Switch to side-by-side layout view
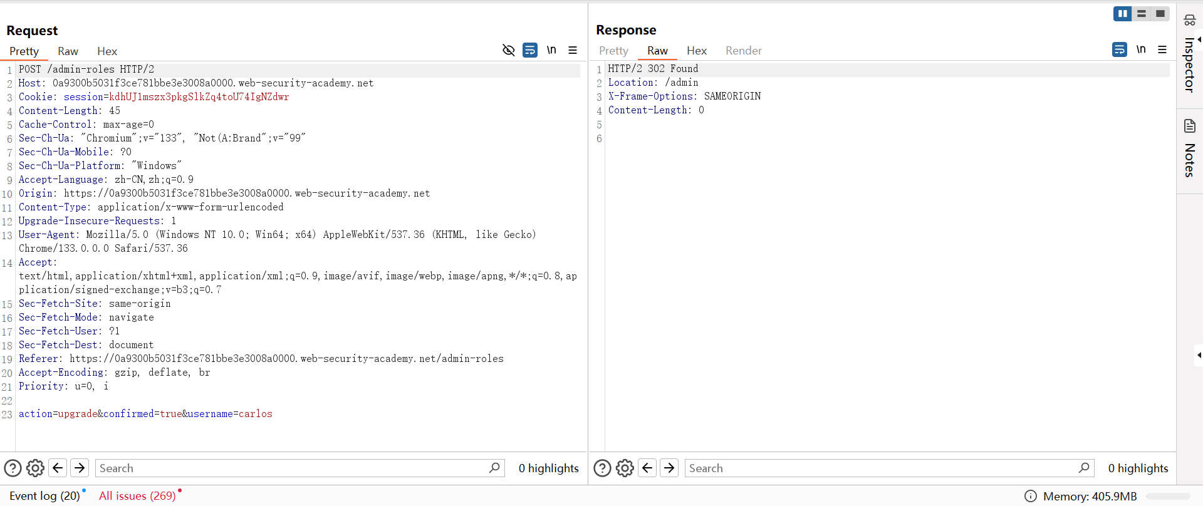The image size is (1203, 506). (1122, 14)
